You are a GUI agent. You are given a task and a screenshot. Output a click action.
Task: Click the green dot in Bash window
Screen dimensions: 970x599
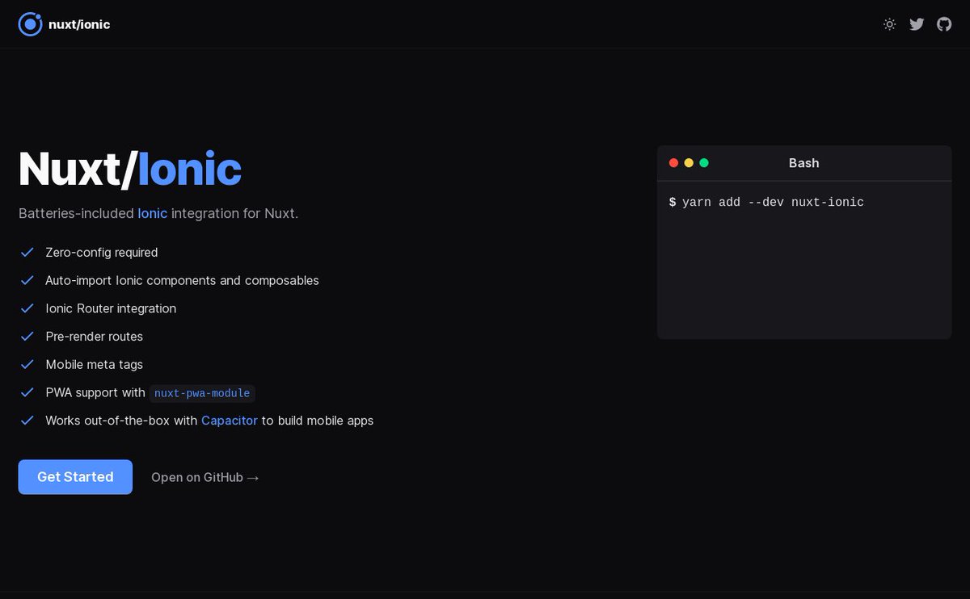pyautogui.click(x=704, y=163)
